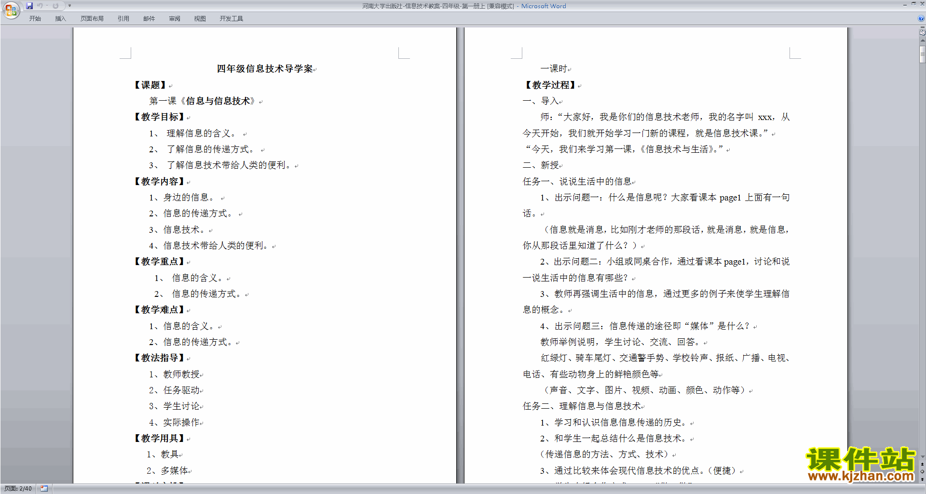The image size is (926, 494).
Task: Click the vertical scrollbar up arrow
Action: tap(922, 41)
